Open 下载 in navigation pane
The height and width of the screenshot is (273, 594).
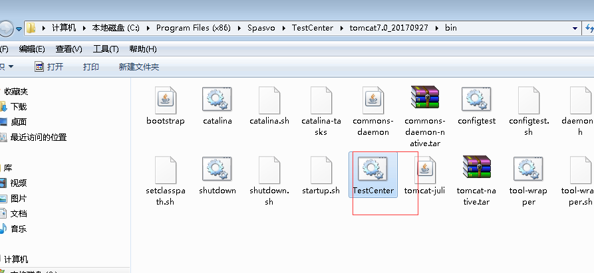[19, 107]
